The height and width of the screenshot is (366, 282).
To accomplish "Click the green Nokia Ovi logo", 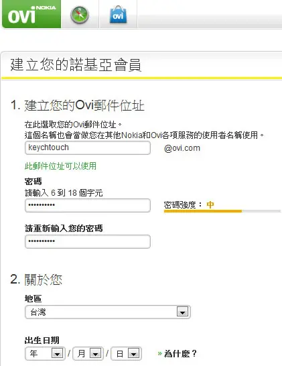I will click(31, 14).
